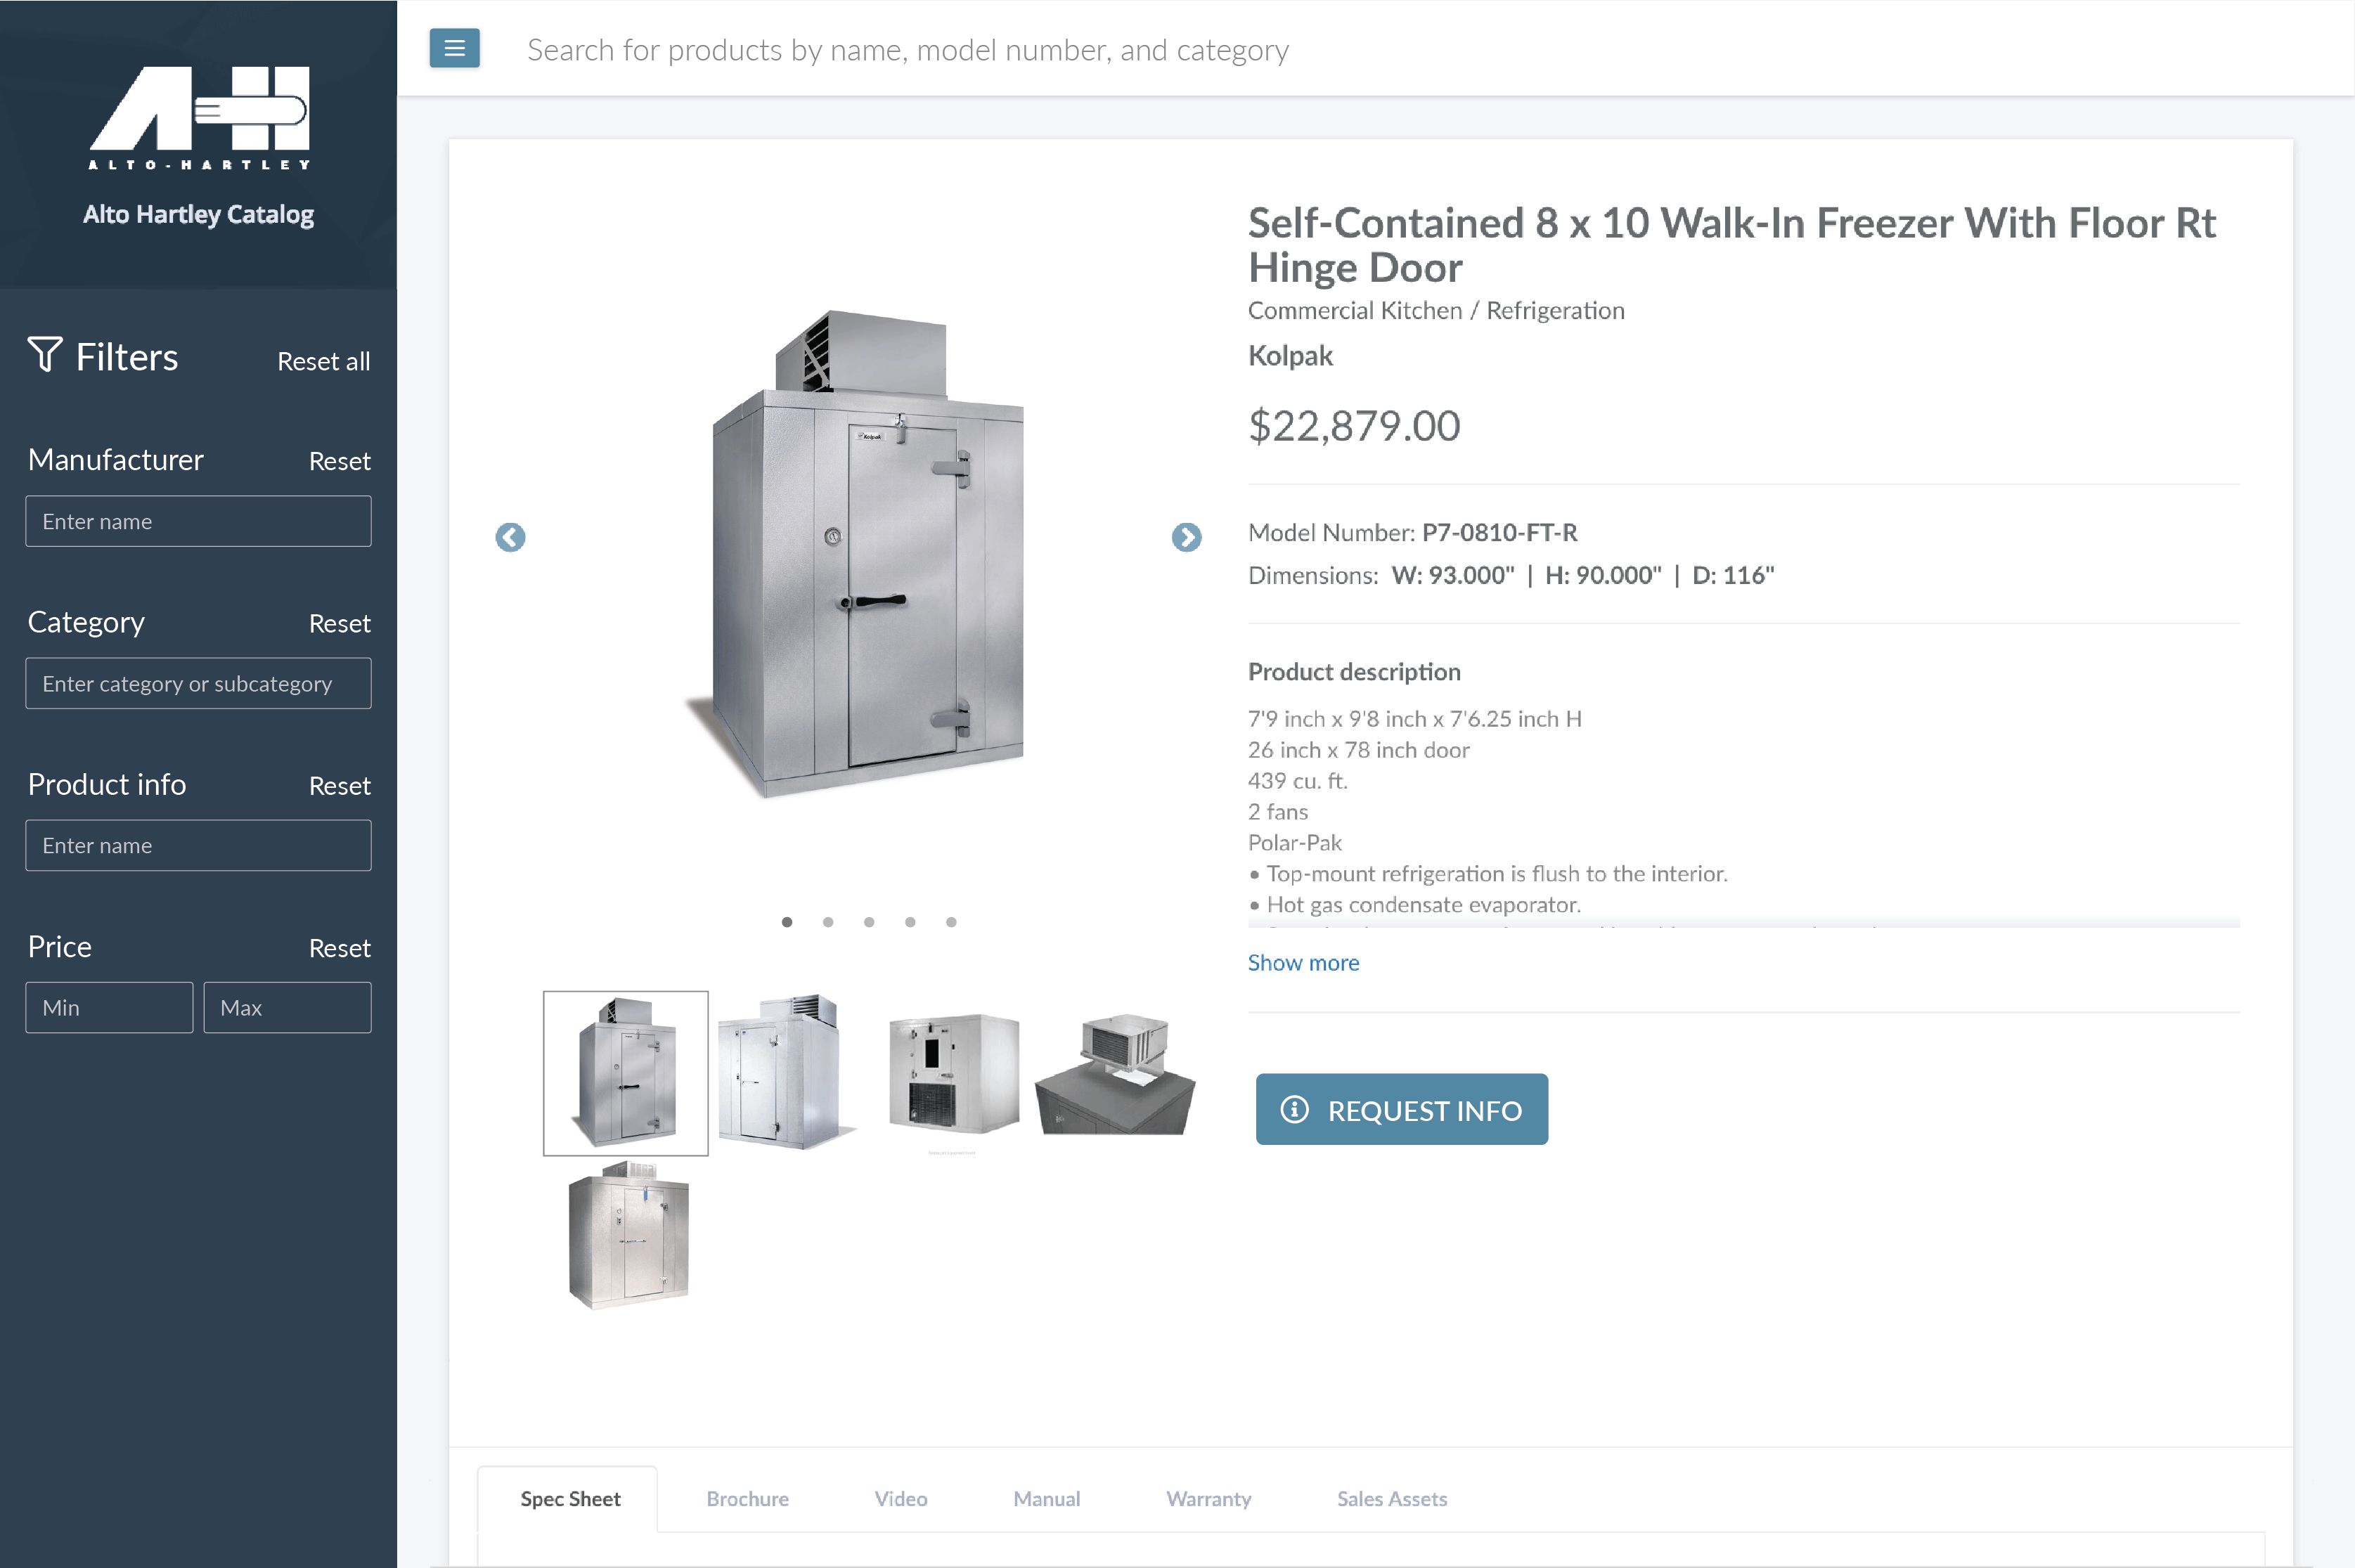Select the rooftop refrigeration unit thumbnail
Image resolution: width=2355 pixels, height=1568 pixels.
[1115, 1073]
